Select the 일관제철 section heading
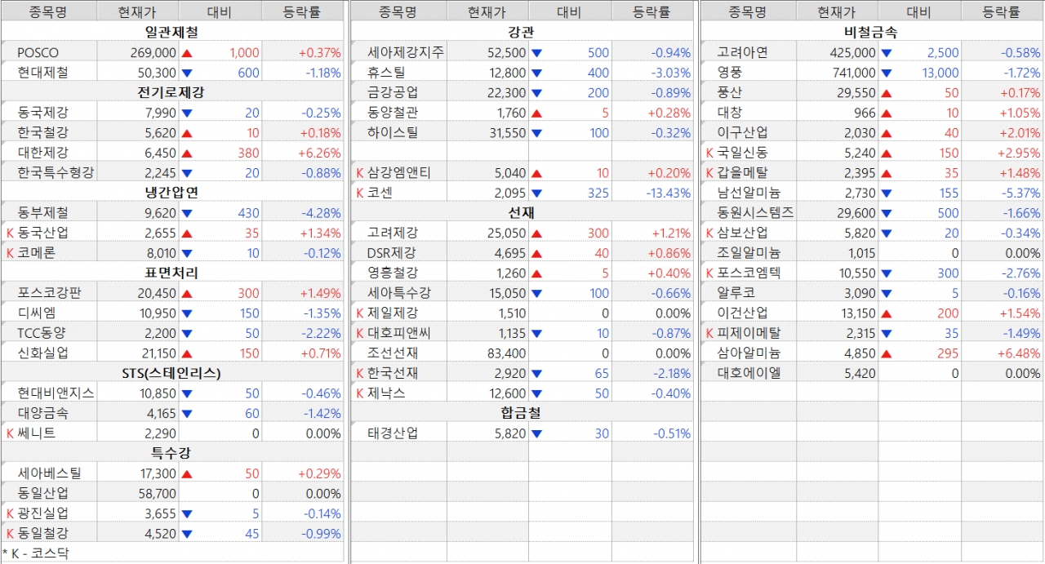This screenshot has width=1045, height=564. click(x=171, y=33)
